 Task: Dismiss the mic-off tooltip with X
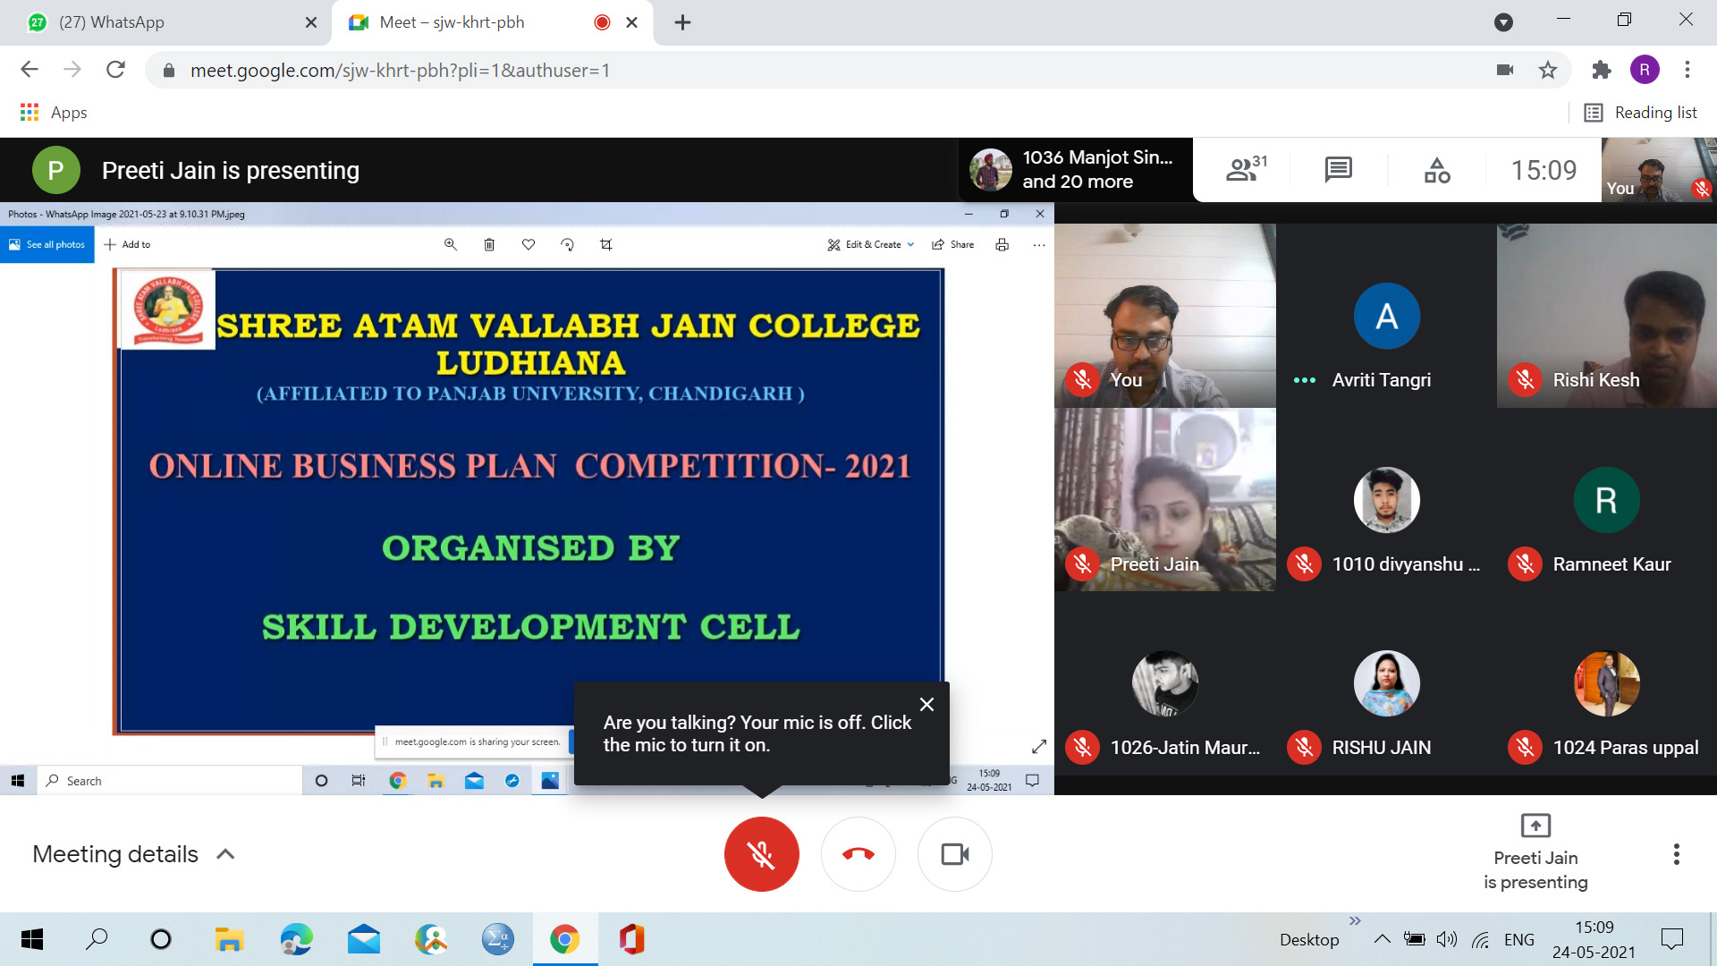926,705
